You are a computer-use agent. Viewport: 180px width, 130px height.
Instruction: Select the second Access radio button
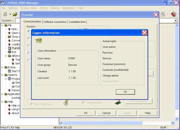click(29, 38)
